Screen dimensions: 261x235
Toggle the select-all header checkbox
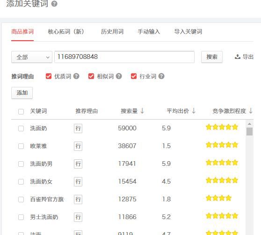(x=21, y=112)
